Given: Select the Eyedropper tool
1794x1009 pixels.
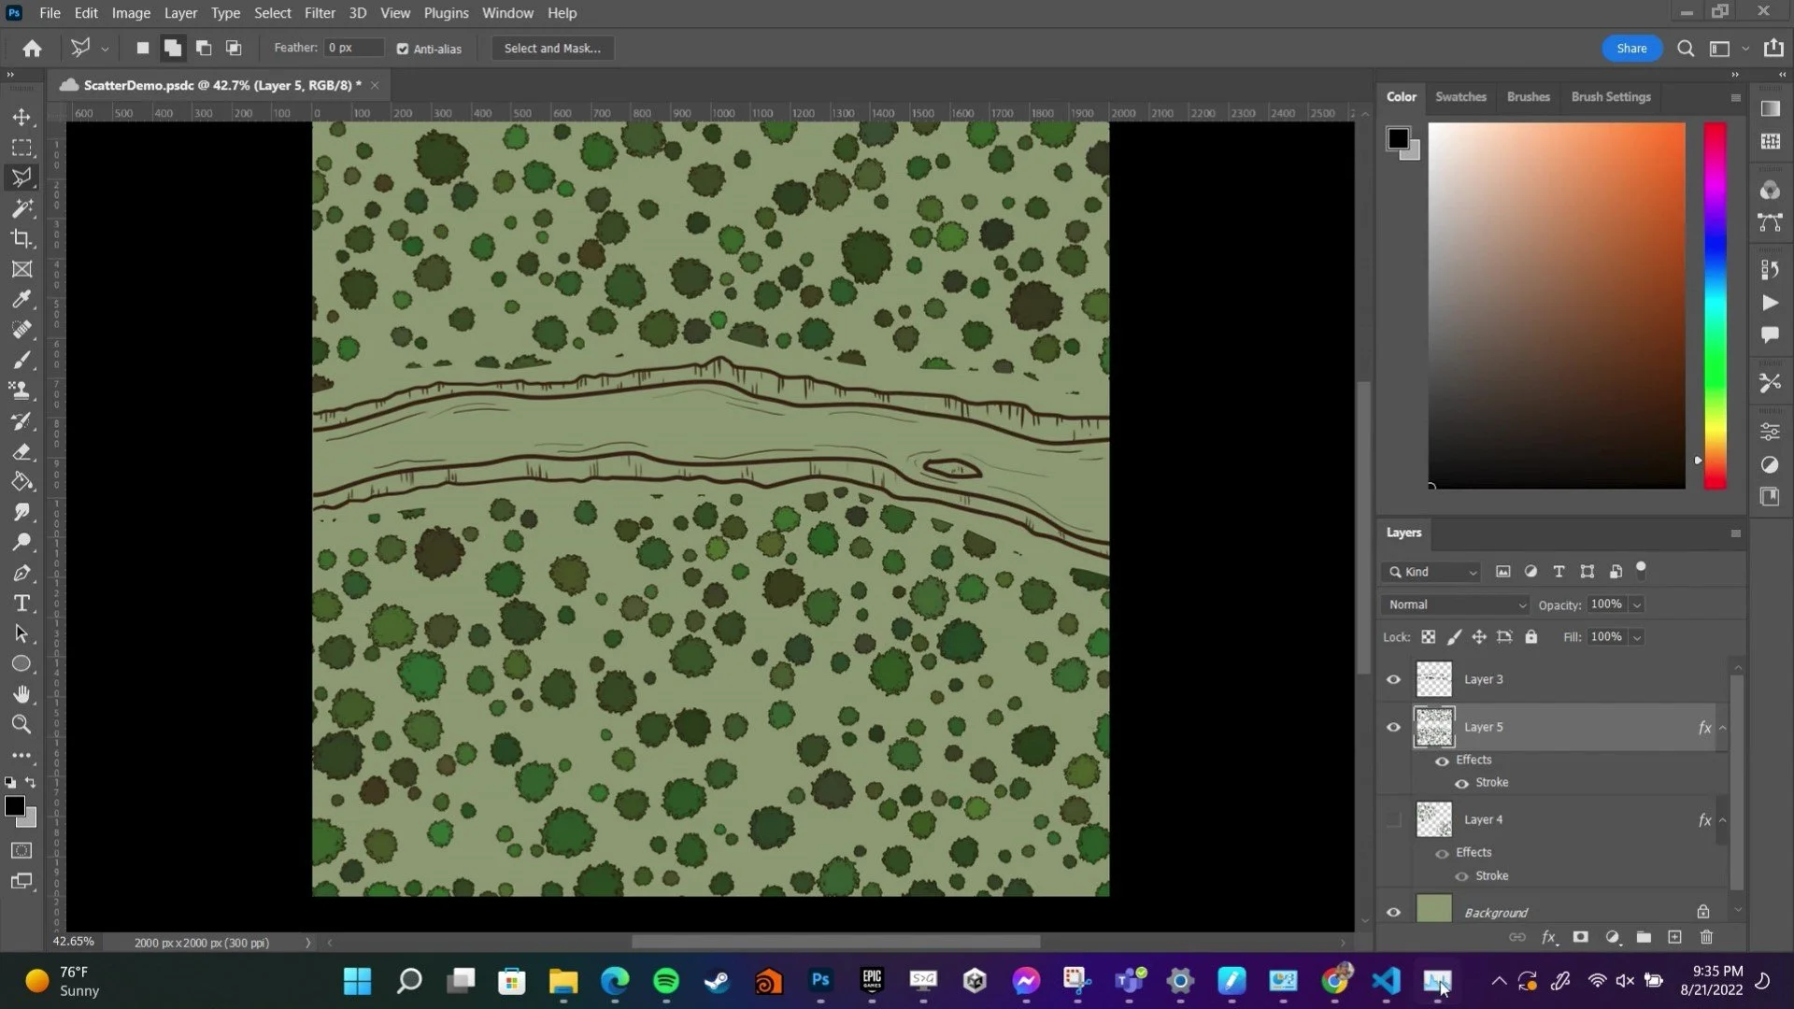Looking at the screenshot, I should tap(21, 299).
